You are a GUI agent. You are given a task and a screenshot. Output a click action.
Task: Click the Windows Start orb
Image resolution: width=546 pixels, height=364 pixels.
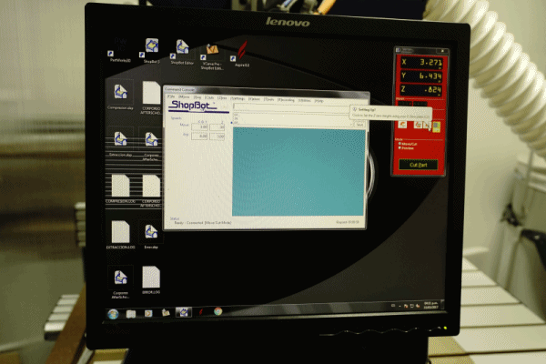pos(113,314)
